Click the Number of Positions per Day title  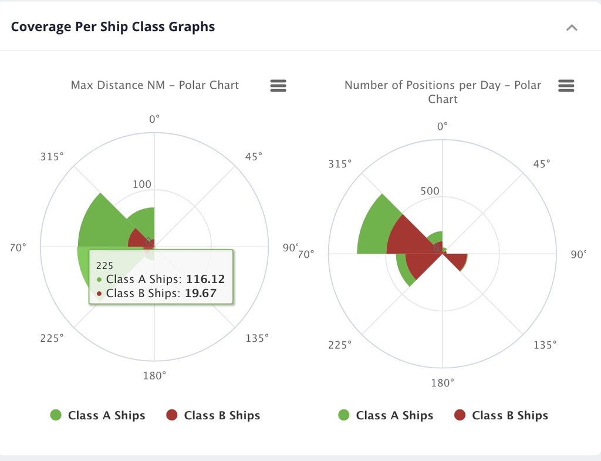[x=443, y=92]
